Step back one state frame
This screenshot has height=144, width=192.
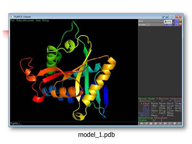[x=146, y=124]
